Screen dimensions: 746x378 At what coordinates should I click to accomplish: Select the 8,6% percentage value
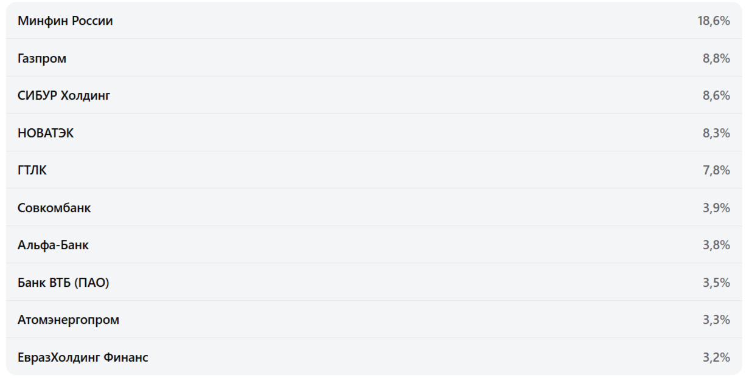click(x=716, y=96)
